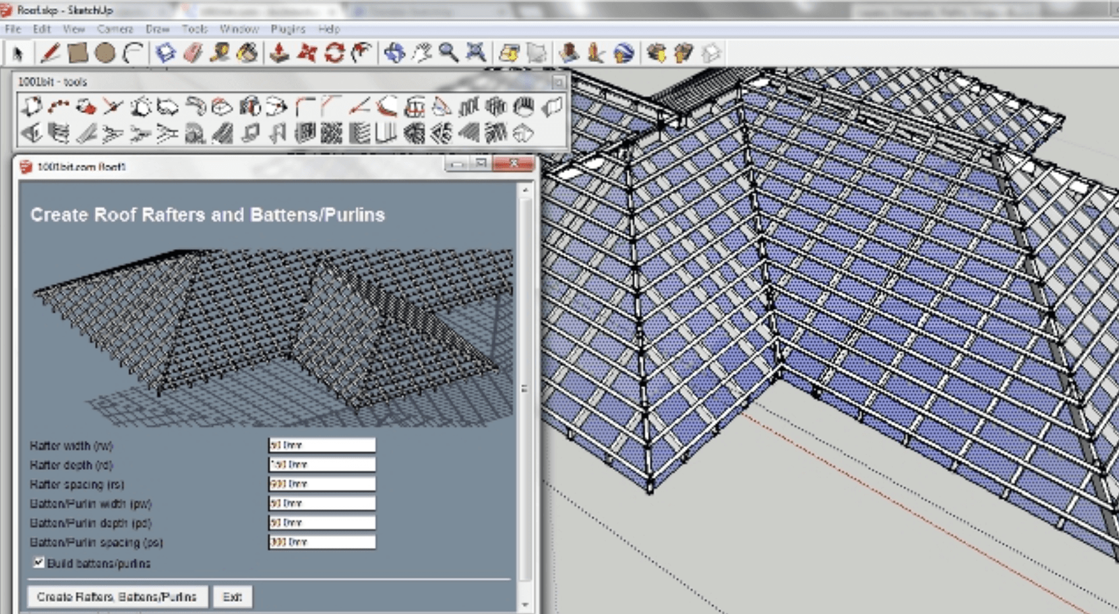
Task: Toggle Build battens/purlins checkbox
Action: point(38,562)
